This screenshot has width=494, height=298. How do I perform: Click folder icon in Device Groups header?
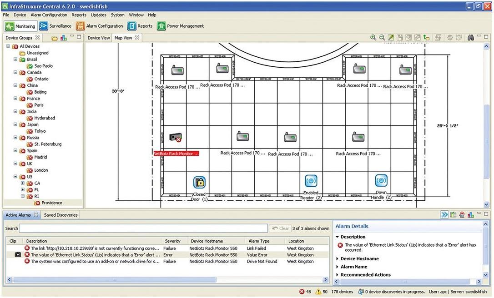pyautogui.click(x=55, y=38)
